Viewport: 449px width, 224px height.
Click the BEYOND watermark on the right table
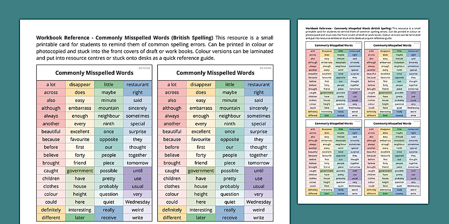265,68
